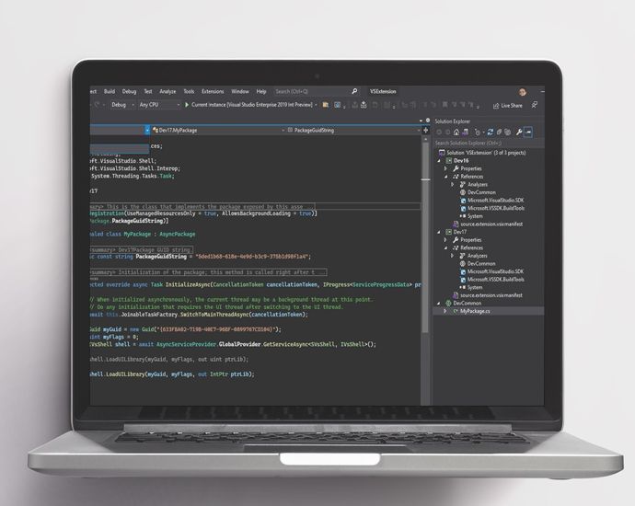Open dropdown arrow beside Pending Changes Filter

pos(483,132)
